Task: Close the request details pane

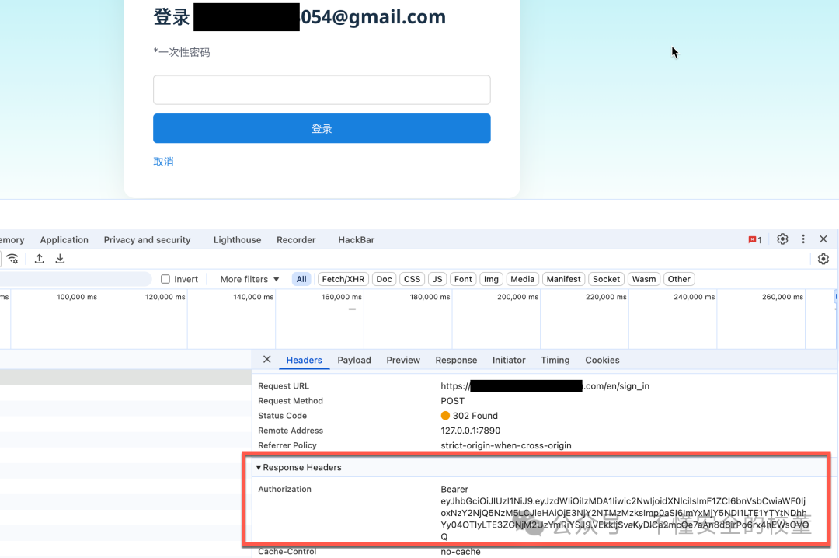Action: point(266,360)
